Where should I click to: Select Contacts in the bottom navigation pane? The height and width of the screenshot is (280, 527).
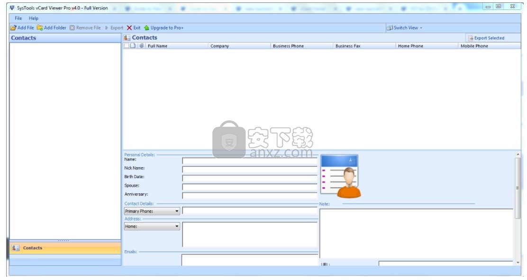click(x=65, y=248)
